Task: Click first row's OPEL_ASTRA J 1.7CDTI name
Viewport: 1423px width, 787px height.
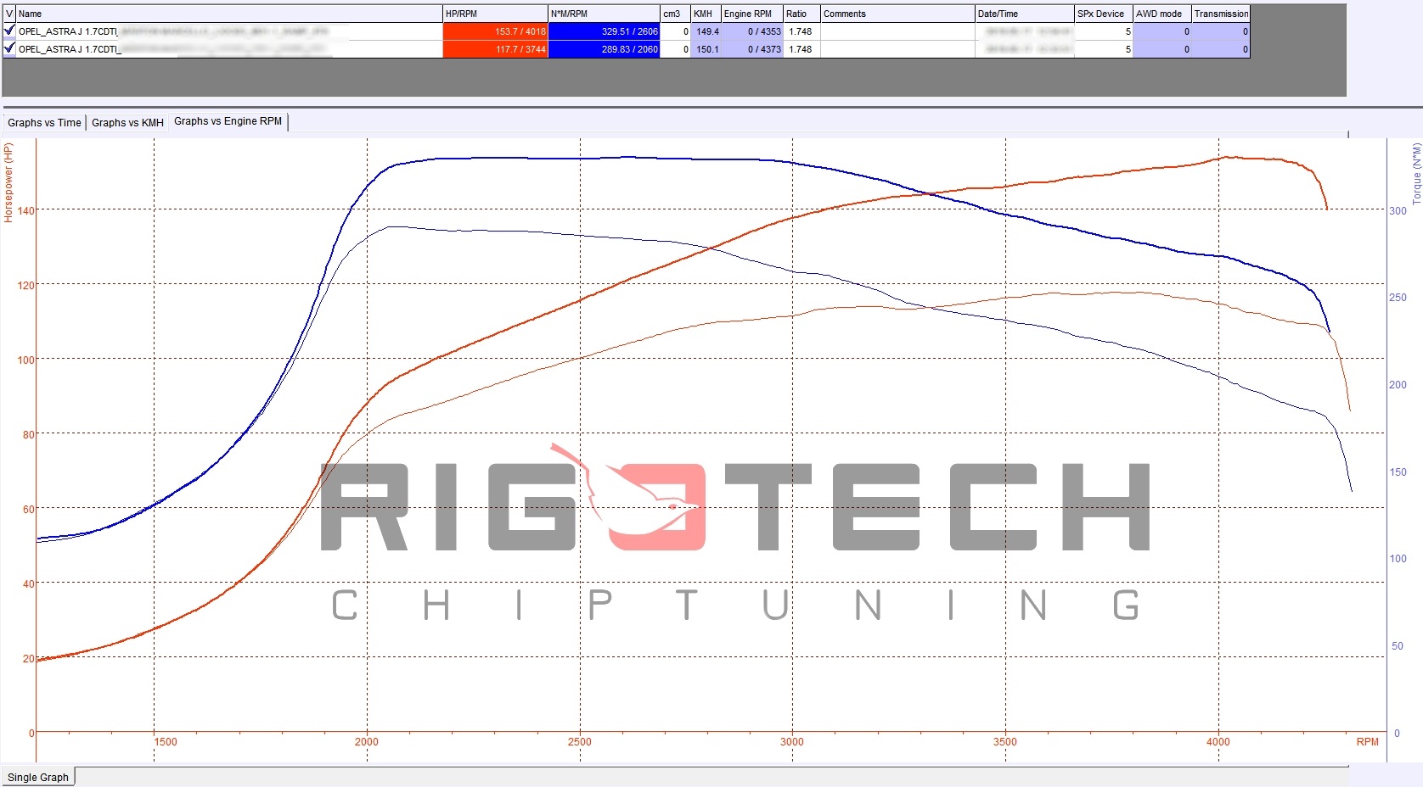Action: click(x=68, y=31)
